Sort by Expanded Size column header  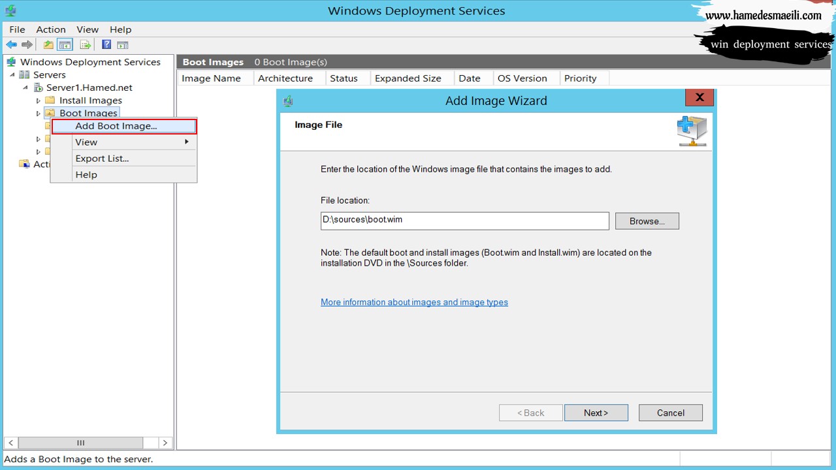[412, 78]
